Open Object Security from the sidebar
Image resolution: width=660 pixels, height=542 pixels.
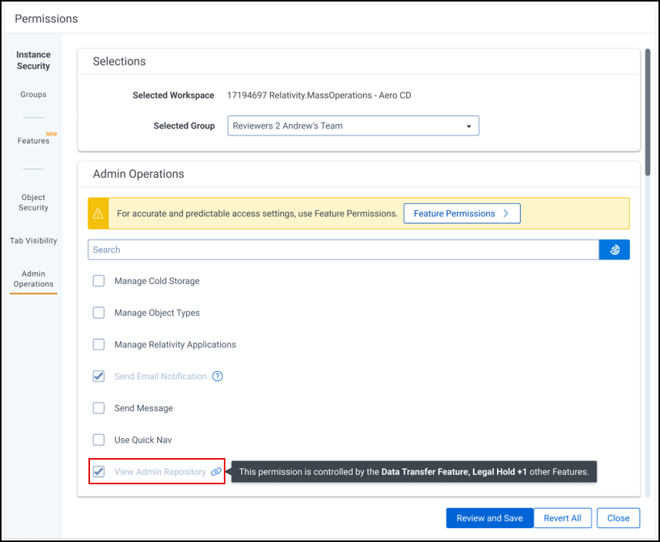click(x=33, y=202)
